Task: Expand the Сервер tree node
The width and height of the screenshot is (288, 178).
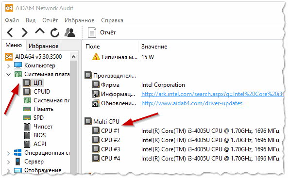Action: 8,162
